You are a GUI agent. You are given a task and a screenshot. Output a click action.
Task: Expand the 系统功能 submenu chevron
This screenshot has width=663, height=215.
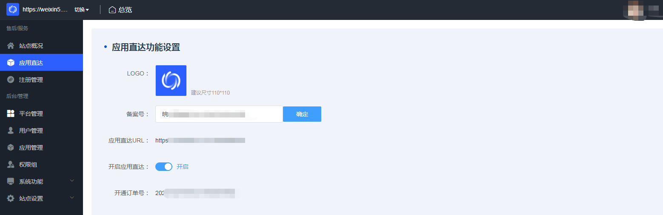click(x=72, y=181)
